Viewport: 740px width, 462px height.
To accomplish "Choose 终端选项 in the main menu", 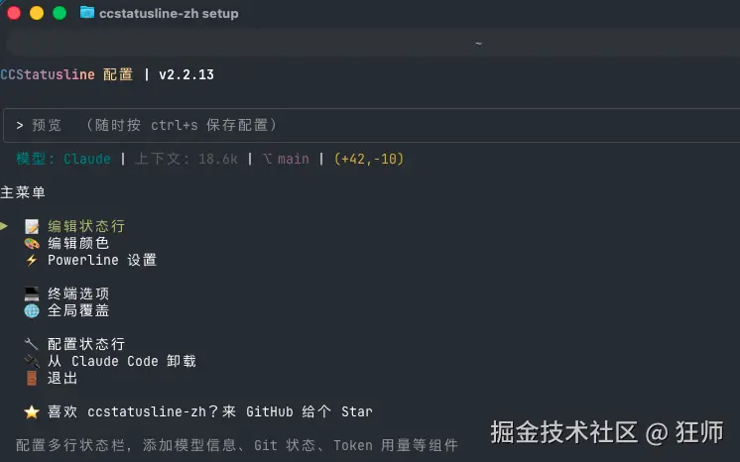I will click(78, 294).
